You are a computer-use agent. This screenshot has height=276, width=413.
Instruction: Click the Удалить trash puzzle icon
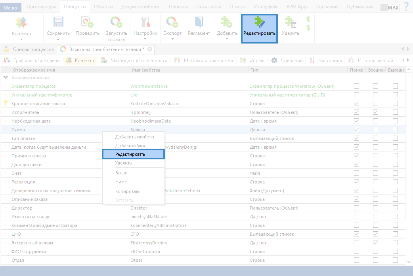291,22
